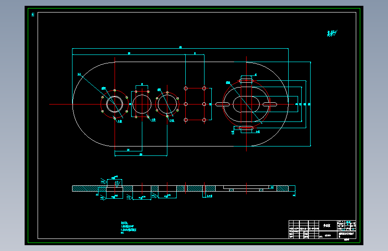Click the hatched cross-section bar in the lower view
Screen dimensions: 388x251
(180, 188)
